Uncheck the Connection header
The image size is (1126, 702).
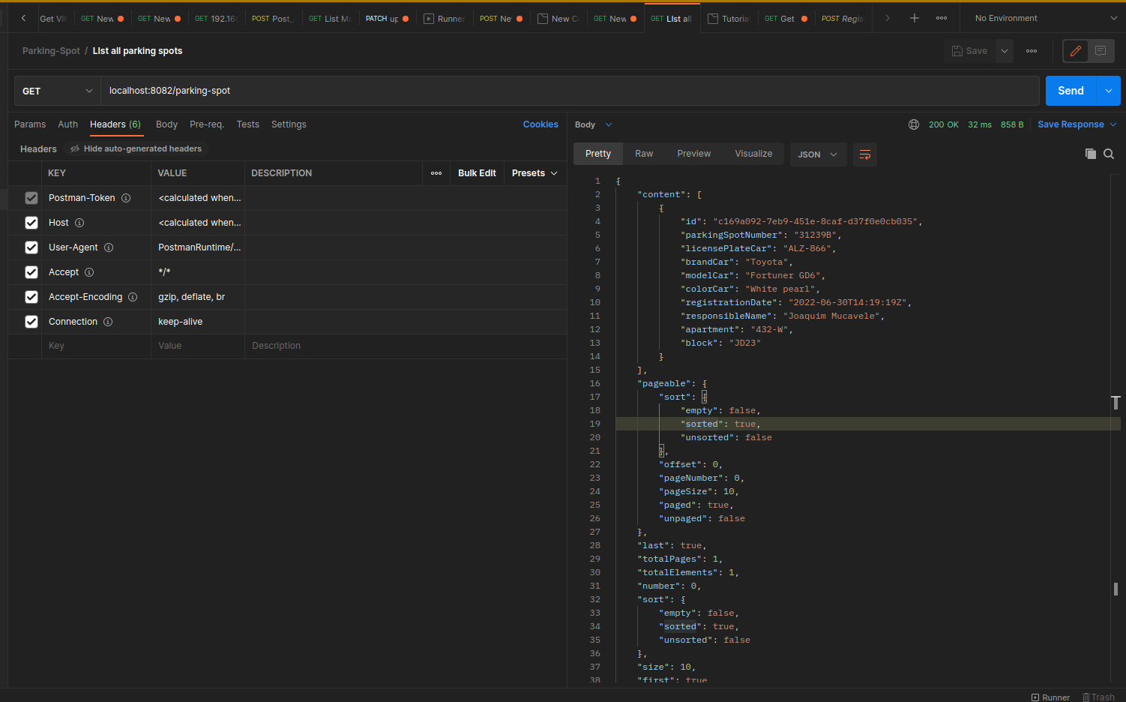click(31, 322)
